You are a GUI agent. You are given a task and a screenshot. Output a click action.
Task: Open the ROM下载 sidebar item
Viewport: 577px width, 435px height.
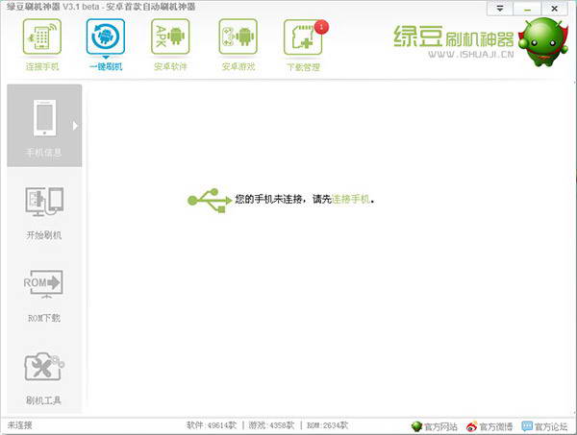pos(44,294)
